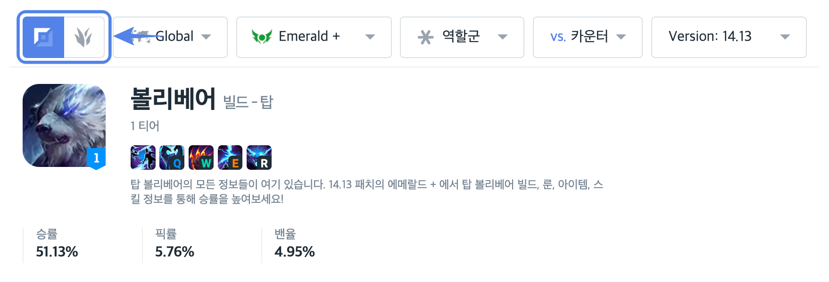Screen dimensions: 829x282
Task: Open the 역할군 role dropdown
Action: [x=462, y=37]
